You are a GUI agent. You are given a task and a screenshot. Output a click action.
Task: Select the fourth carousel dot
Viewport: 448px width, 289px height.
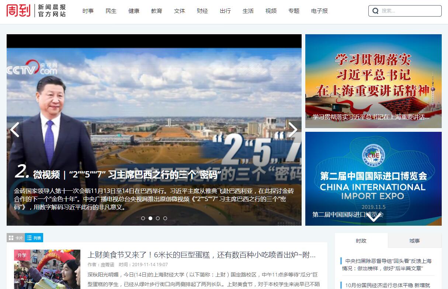pyautogui.click(x=165, y=218)
